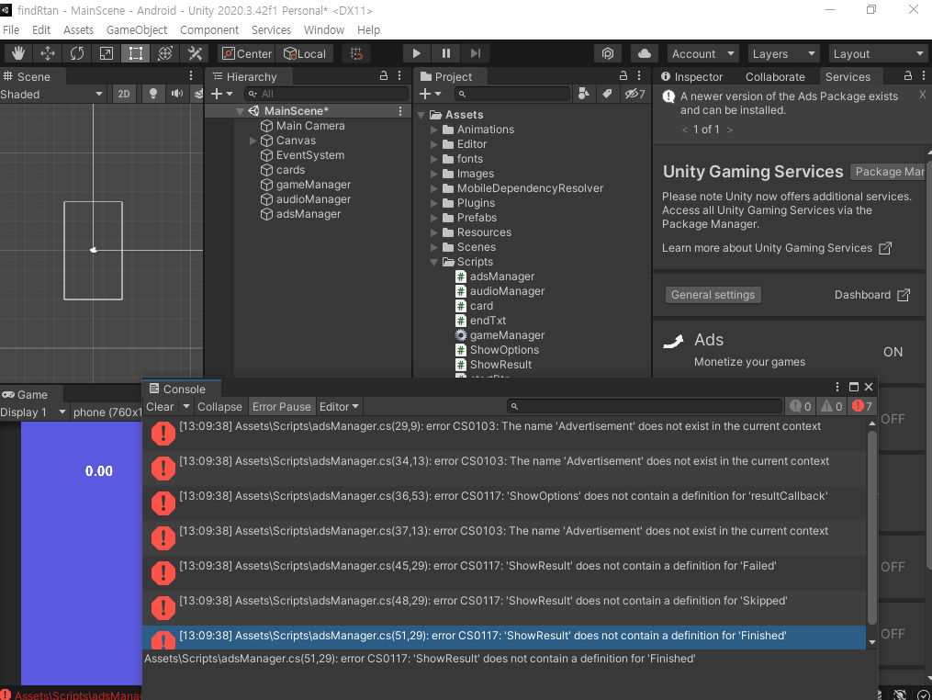Open Layers dropdown

click(x=783, y=53)
